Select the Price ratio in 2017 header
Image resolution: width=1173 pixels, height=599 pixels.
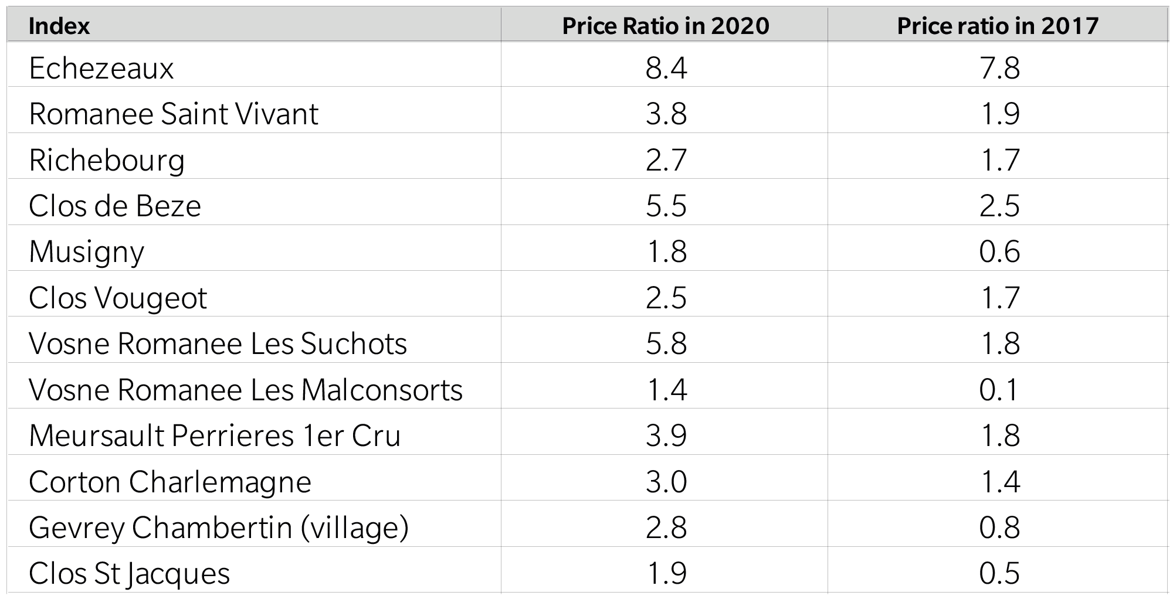(x=998, y=26)
